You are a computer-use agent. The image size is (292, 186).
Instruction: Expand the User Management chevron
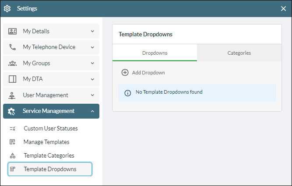click(92, 95)
